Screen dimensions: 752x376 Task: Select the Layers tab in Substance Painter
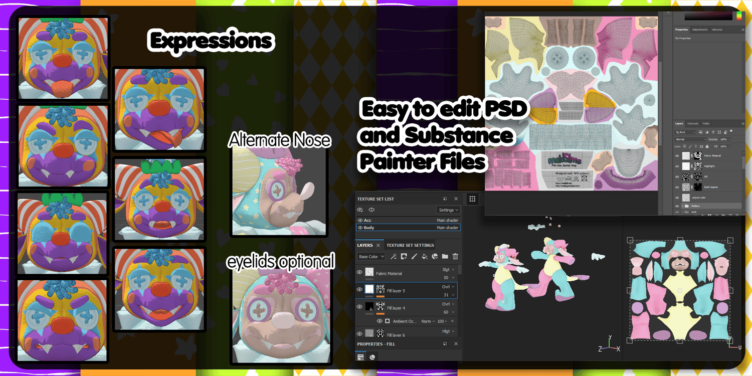[365, 245]
